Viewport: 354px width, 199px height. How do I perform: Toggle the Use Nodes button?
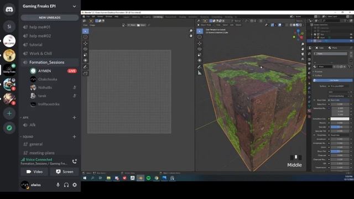332,80
